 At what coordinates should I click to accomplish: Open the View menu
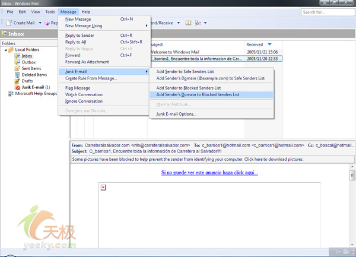tap(36, 12)
